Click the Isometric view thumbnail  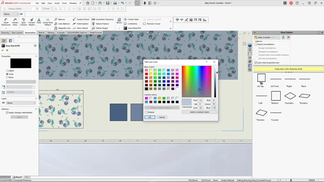pos(290,96)
